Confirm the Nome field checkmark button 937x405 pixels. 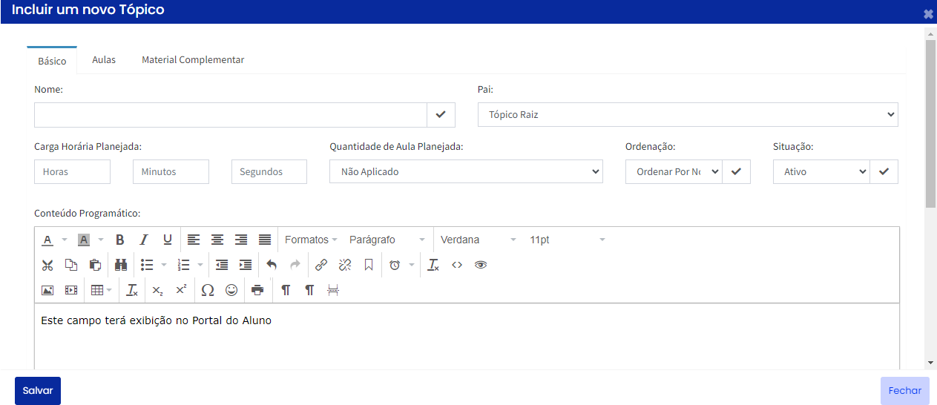[441, 115]
